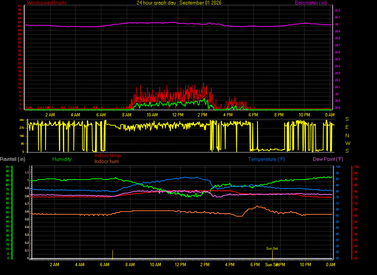
Task: Click 0.1 on the rainfall scale
Action: click(x=27, y=250)
